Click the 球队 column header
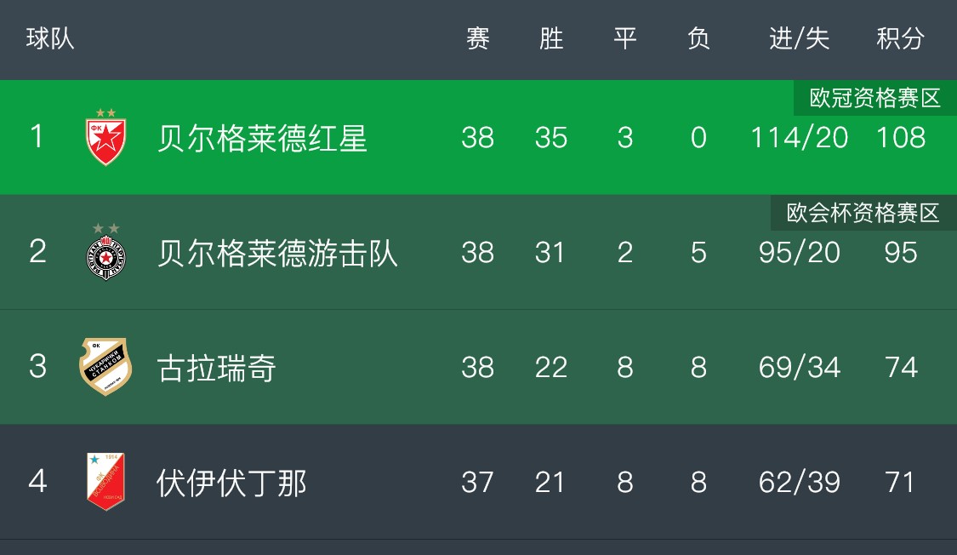Screen dimensions: 957x555 50,38
